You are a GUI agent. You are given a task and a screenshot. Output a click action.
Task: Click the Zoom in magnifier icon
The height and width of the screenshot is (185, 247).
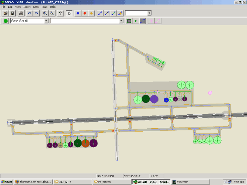[x=45, y=13]
